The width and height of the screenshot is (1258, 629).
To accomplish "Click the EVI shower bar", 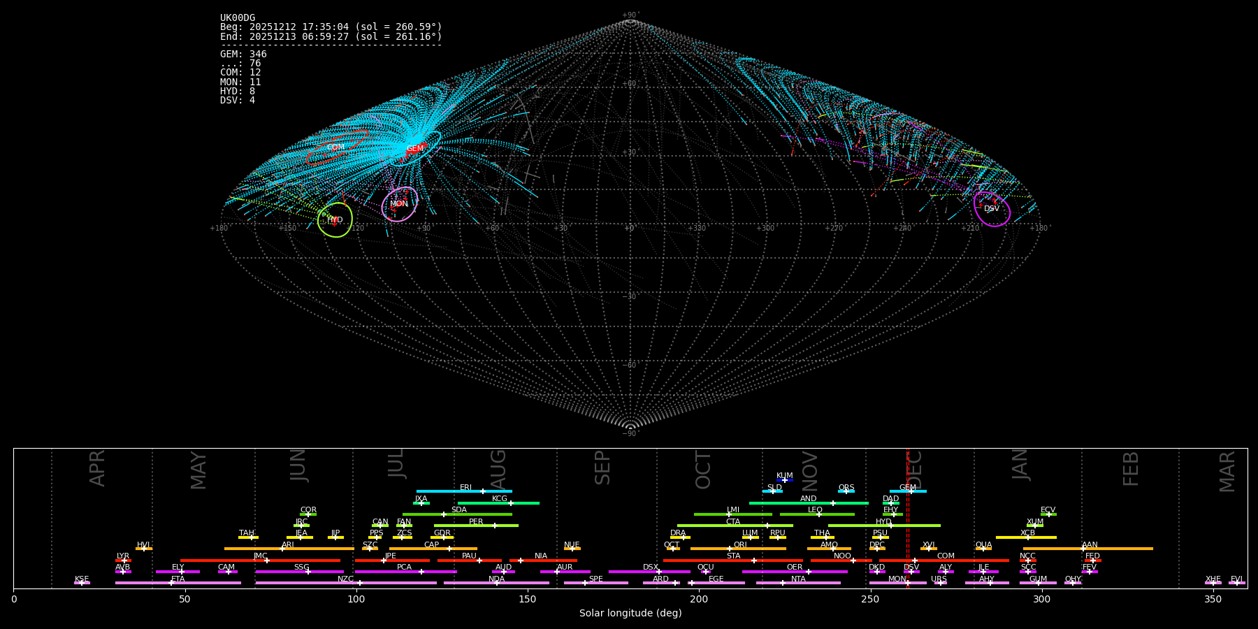I will click(x=1237, y=583).
